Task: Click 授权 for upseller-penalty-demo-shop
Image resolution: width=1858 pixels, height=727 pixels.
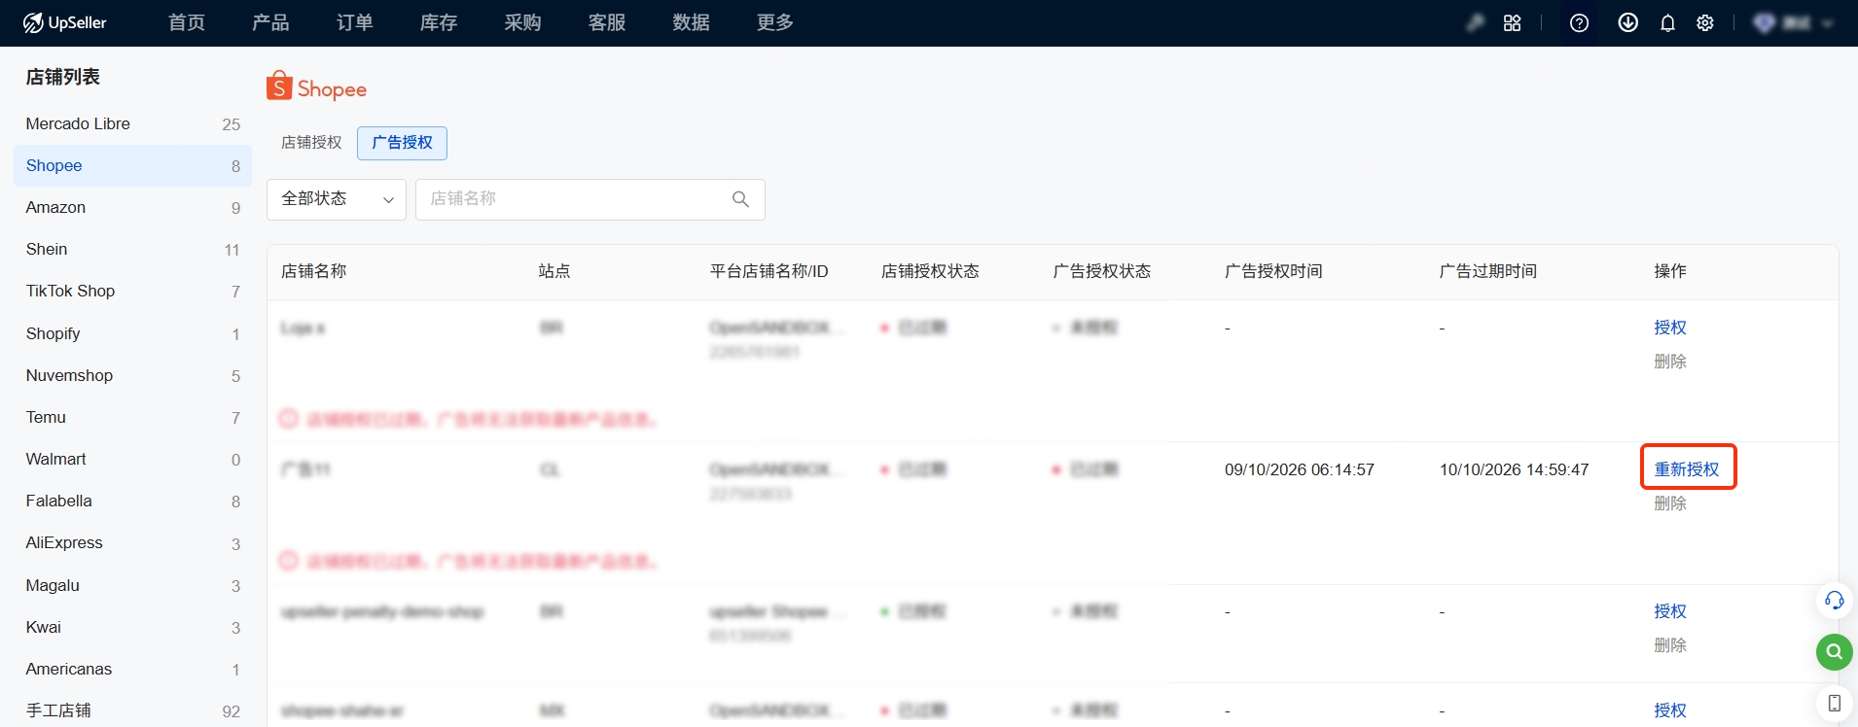Action: (1670, 611)
